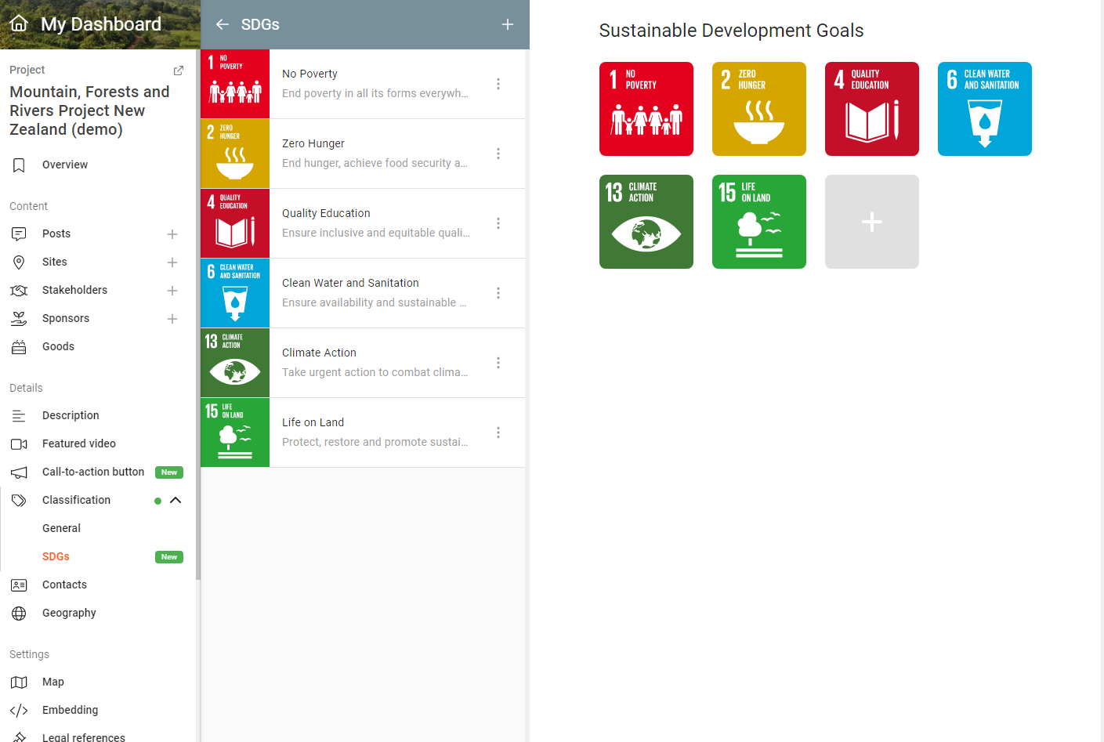Select the Life on Land list thumbnail
The width and height of the screenshot is (1104, 742).
pos(235,433)
